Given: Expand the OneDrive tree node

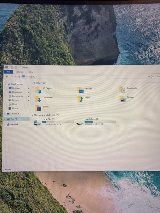Looking at the screenshot, I should 5,114.
